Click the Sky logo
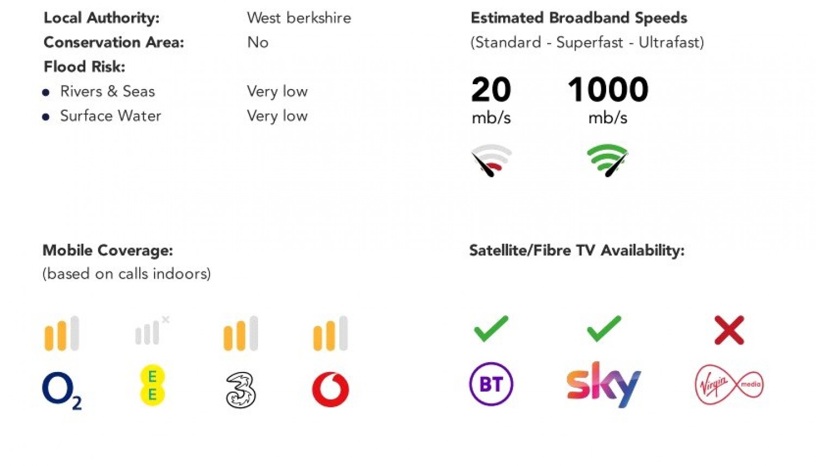This screenshot has height=466, width=816. (x=604, y=384)
